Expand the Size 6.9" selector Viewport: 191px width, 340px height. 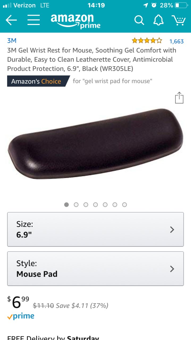pos(95,229)
